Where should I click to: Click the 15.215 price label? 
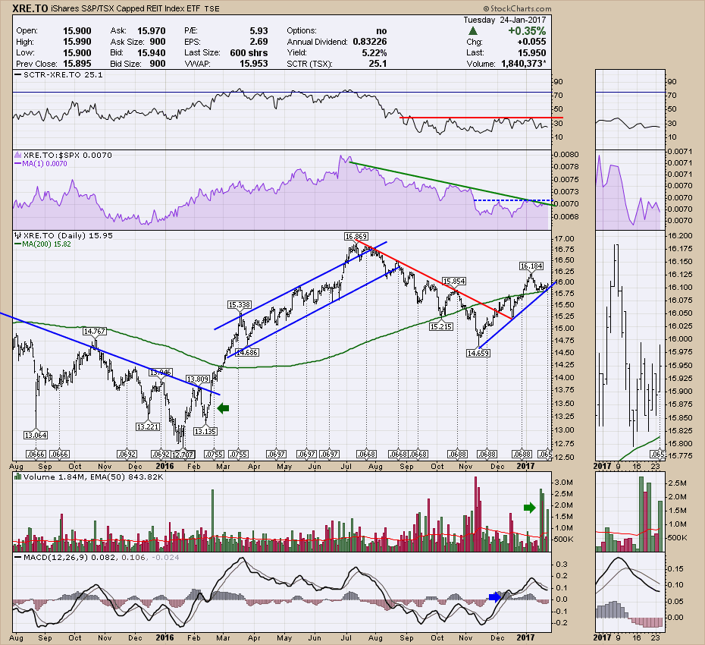click(x=440, y=327)
